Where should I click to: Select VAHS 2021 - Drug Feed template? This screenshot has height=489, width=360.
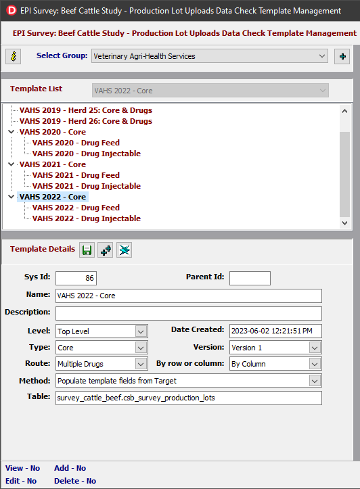pyautogui.click(x=76, y=175)
